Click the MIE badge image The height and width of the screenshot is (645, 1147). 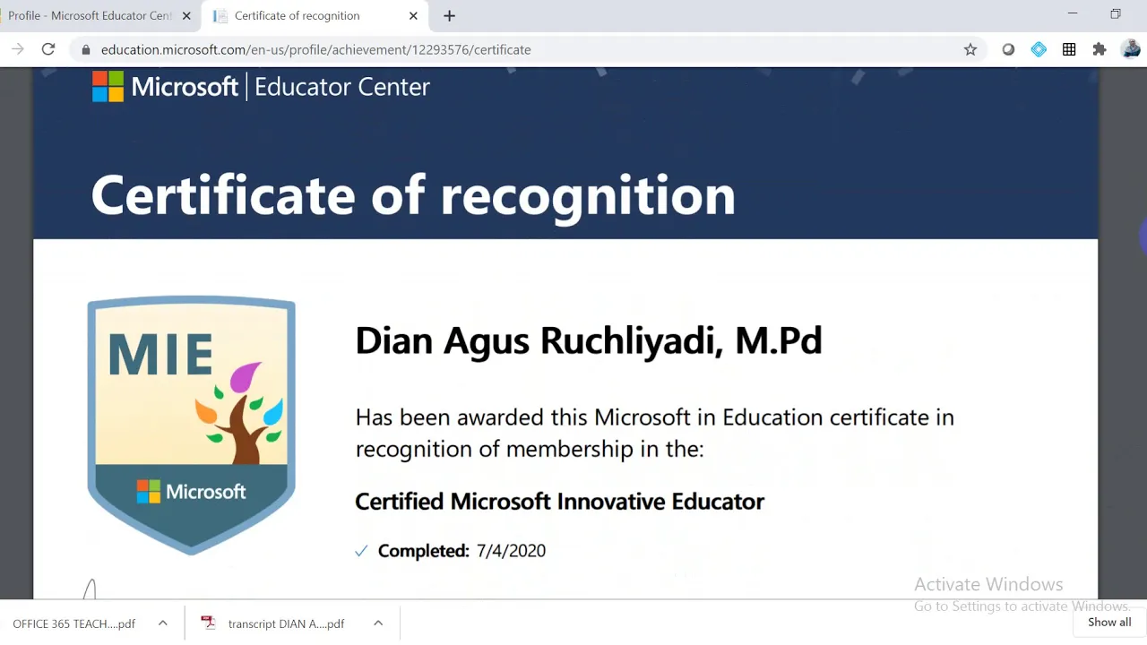pyautogui.click(x=191, y=426)
